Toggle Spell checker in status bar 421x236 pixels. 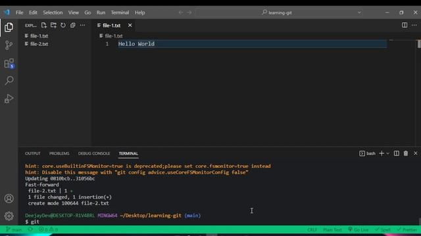383,230
